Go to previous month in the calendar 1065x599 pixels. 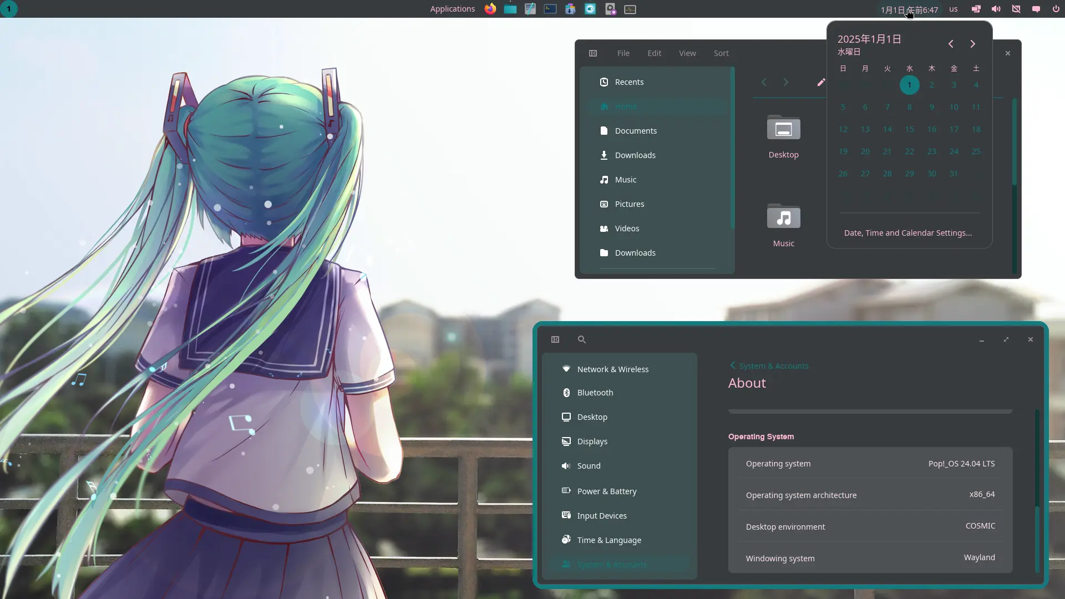click(x=951, y=44)
